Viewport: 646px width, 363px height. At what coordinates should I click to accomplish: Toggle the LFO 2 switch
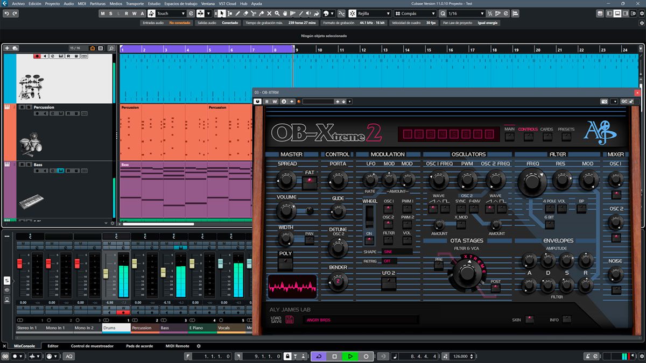coord(389,283)
